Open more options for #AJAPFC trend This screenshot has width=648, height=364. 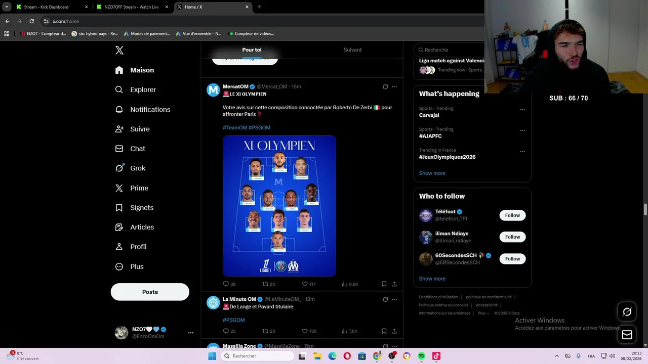click(522, 130)
